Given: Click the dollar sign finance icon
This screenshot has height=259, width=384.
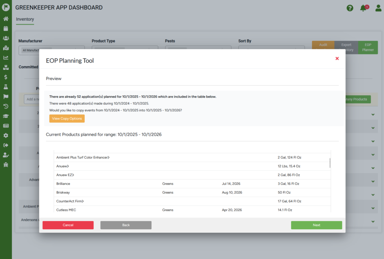Looking at the screenshot, I should pos(6,77).
